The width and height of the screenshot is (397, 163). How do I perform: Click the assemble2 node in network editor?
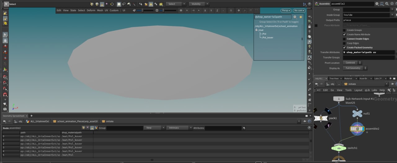357,129
